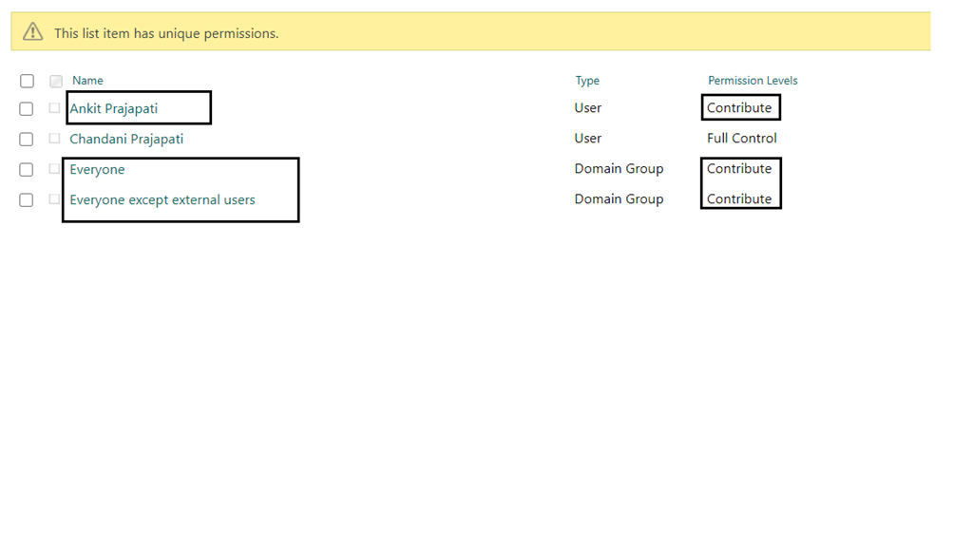Check Everyone except external users row box
Image resolution: width=973 pixels, height=547 pixels.
pos(26,199)
